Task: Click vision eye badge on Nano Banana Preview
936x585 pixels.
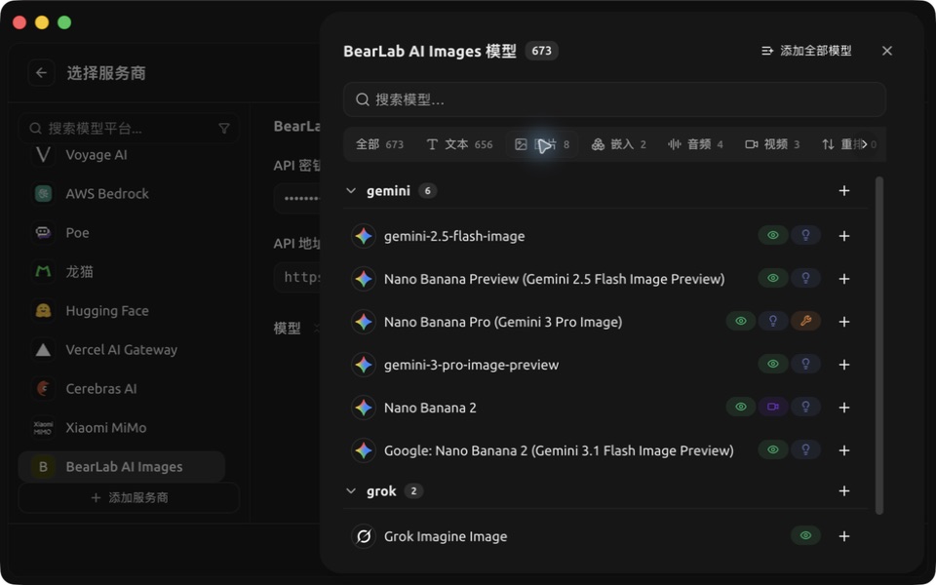Action: [x=773, y=278]
